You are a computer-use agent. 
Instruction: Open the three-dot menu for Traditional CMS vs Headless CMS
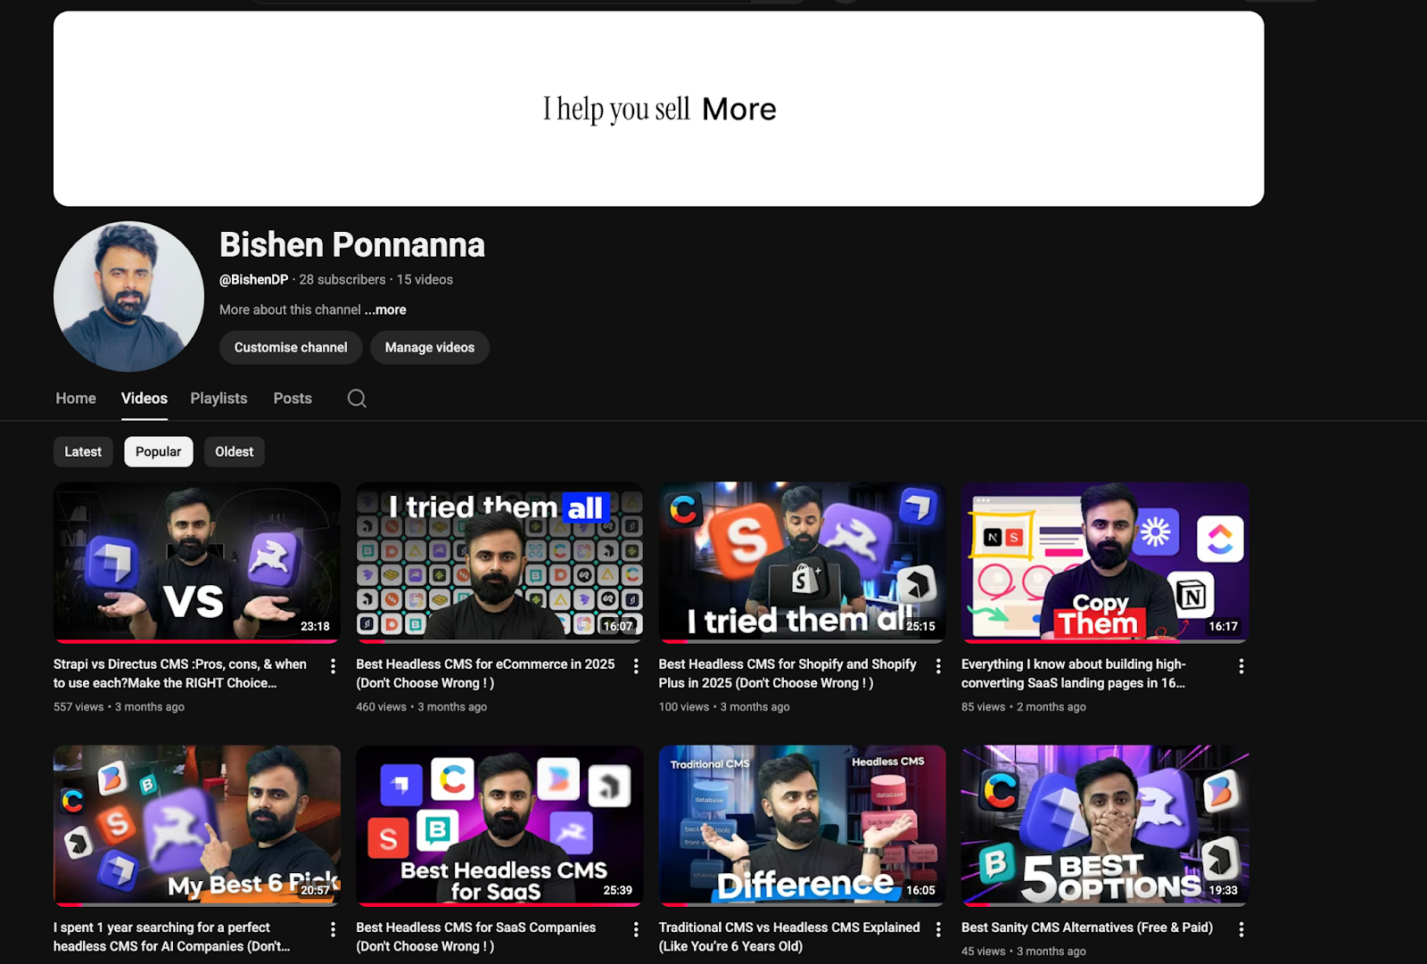[x=938, y=928]
